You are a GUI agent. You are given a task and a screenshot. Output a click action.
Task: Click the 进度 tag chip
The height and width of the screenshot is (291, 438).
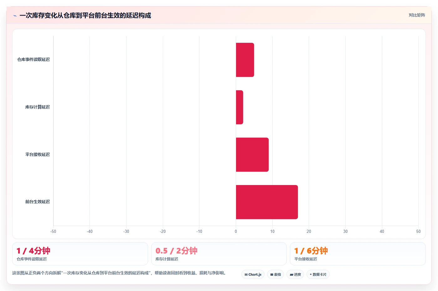(295, 274)
